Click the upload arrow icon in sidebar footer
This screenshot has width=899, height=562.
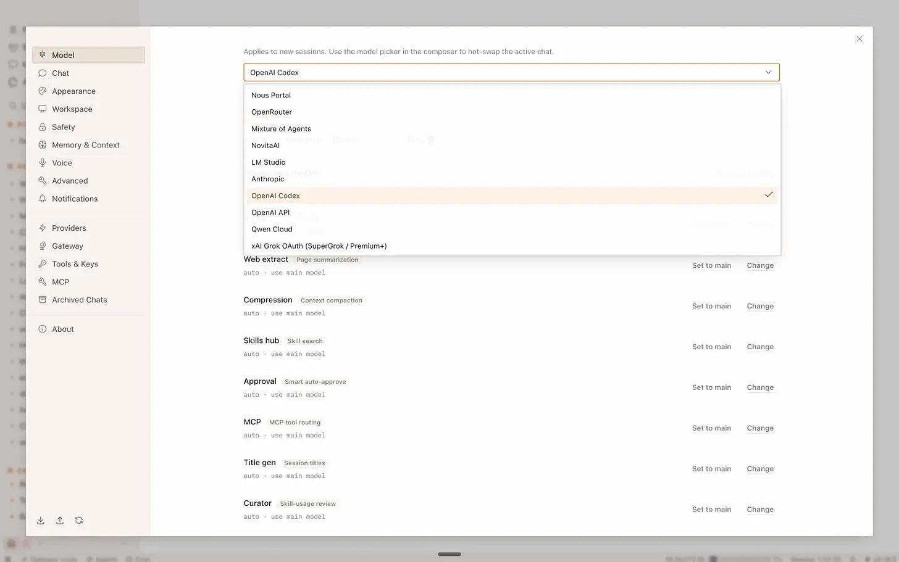[60, 520]
